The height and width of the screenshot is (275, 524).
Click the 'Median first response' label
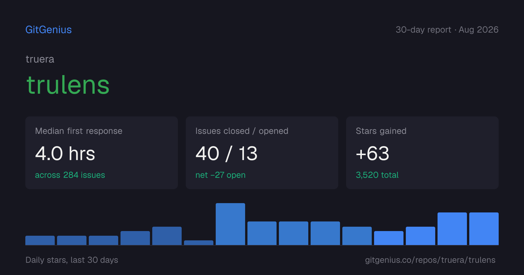point(79,131)
